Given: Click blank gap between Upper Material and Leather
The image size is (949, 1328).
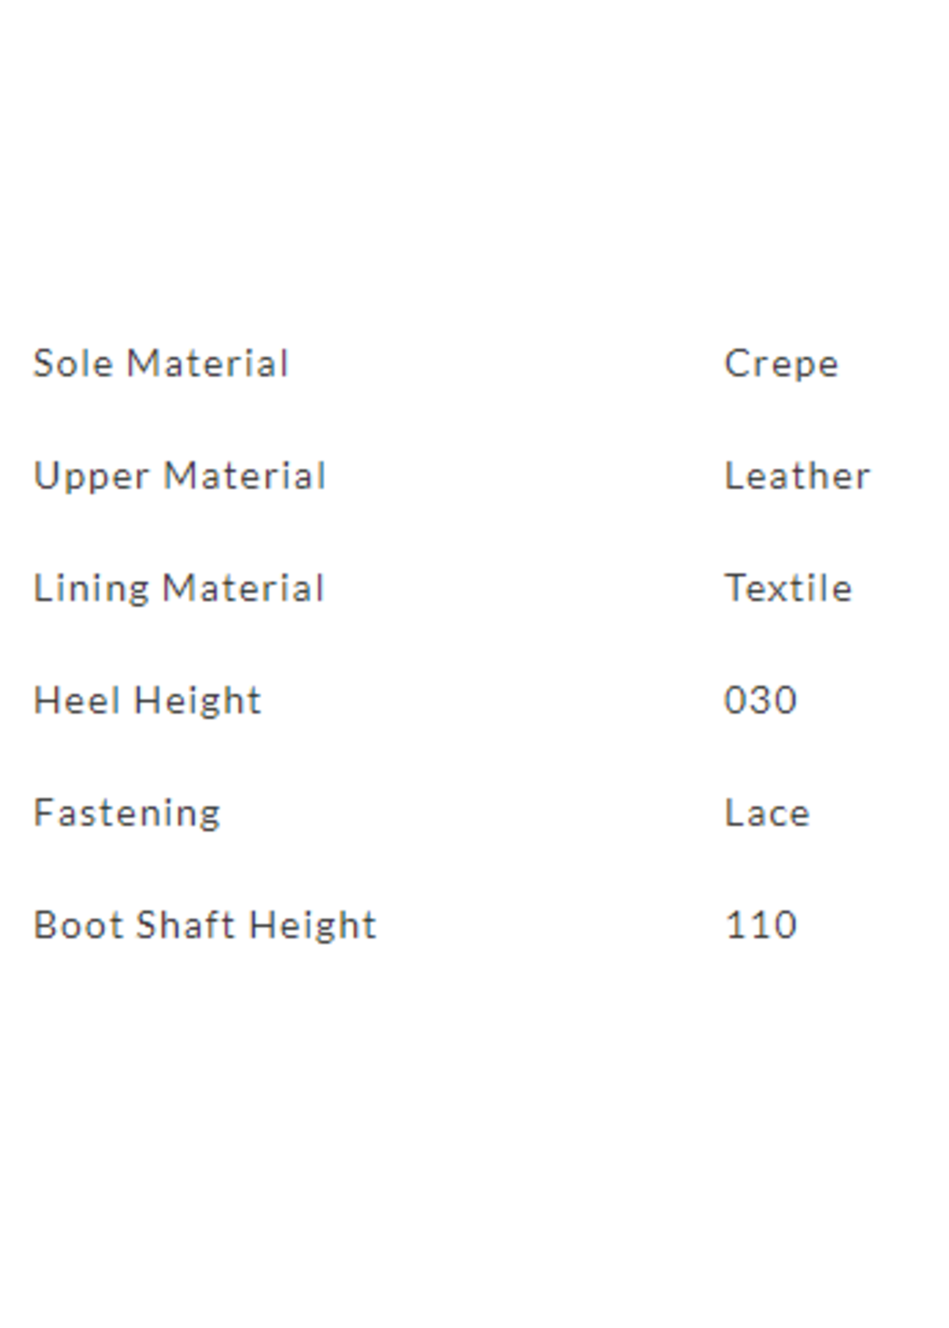Looking at the screenshot, I should [x=526, y=475].
